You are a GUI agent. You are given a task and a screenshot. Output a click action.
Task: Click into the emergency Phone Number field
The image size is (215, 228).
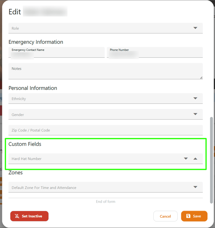click(x=155, y=54)
